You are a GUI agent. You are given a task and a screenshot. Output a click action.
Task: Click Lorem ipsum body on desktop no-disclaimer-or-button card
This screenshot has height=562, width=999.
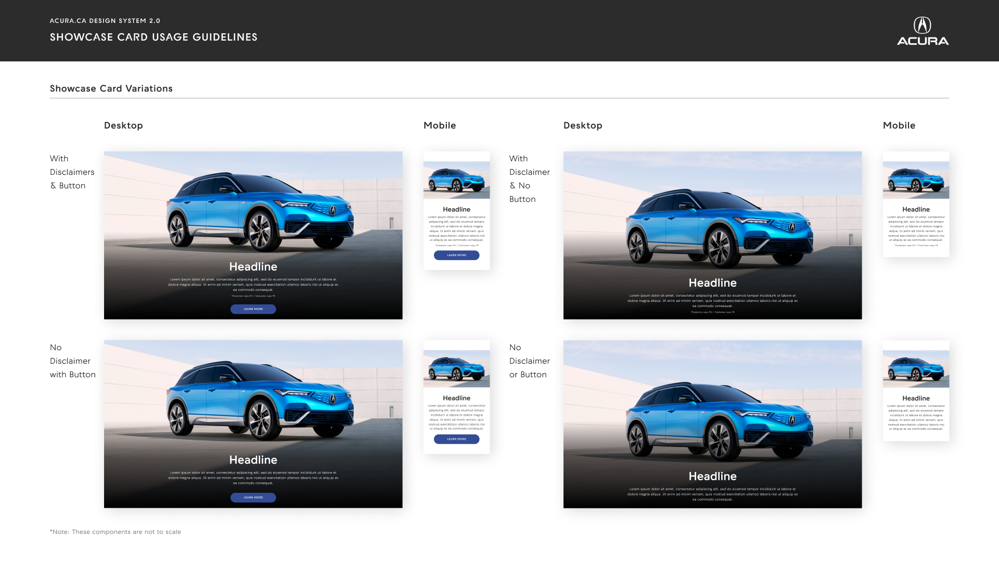713,494
